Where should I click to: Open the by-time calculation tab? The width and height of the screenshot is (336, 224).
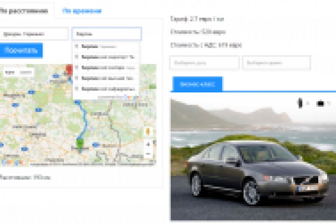[x=82, y=11]
